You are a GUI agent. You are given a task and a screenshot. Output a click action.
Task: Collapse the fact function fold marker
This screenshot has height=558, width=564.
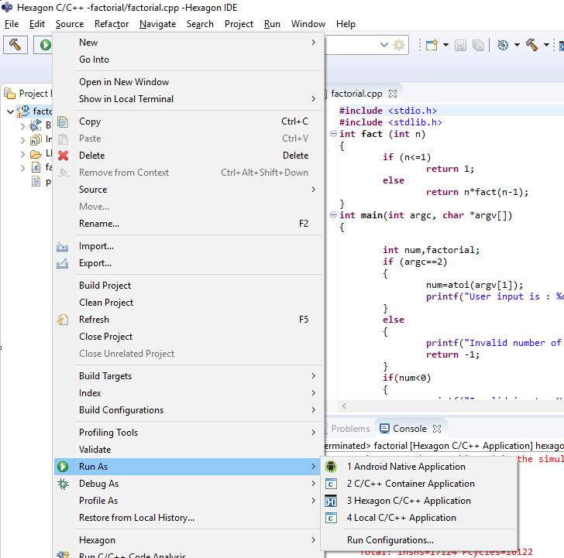click(x=333, y=134)
